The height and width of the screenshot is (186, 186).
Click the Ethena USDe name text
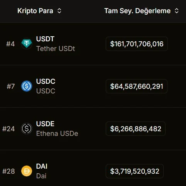pos(57,134)
